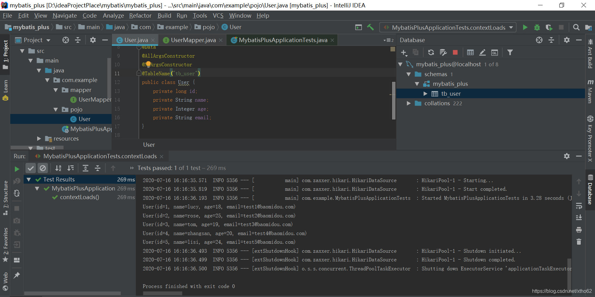Collapse Test Results tree node
The height and width of the screenshot is (297, 595).
(29, 179)
